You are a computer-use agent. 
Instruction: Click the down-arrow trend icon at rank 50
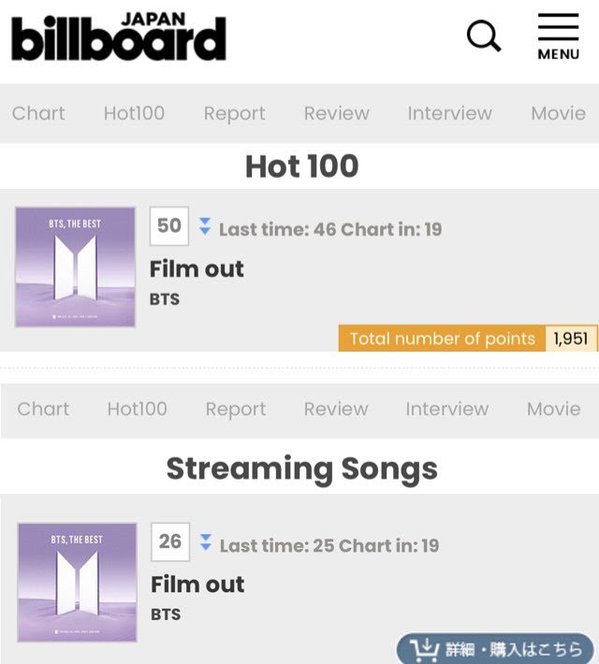coord(205,227)
